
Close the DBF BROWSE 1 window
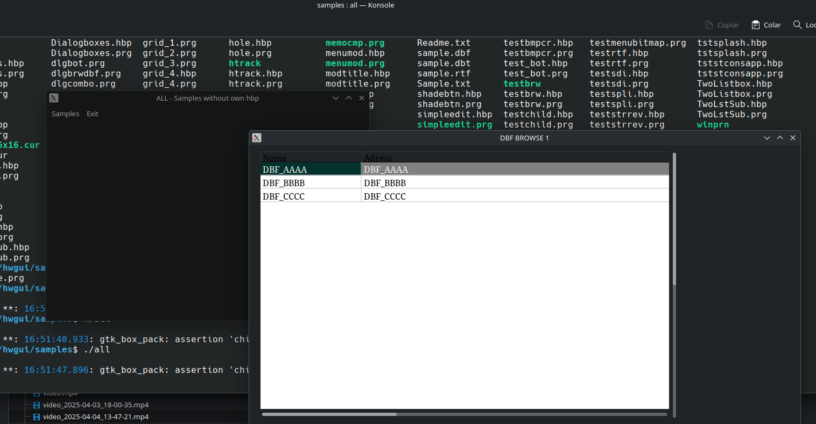[793, 138]
